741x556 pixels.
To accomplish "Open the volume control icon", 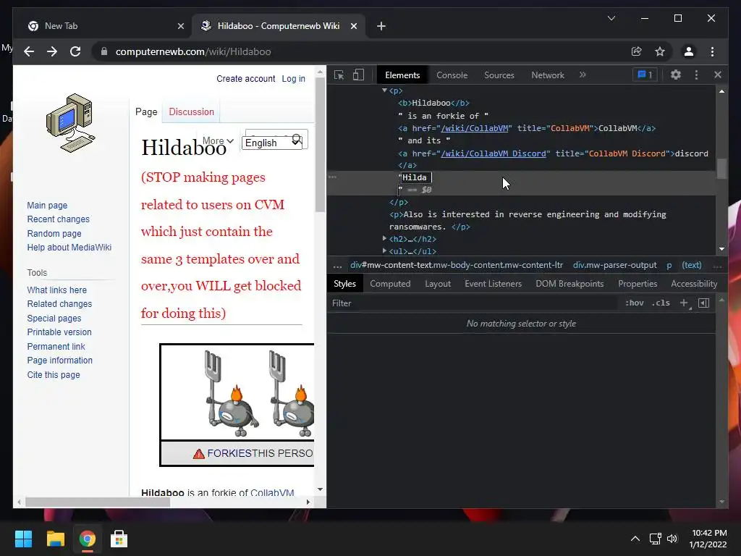I will click(x=672, y=539).
